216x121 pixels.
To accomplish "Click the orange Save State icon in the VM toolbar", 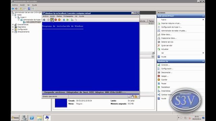I will coord(59,20).
